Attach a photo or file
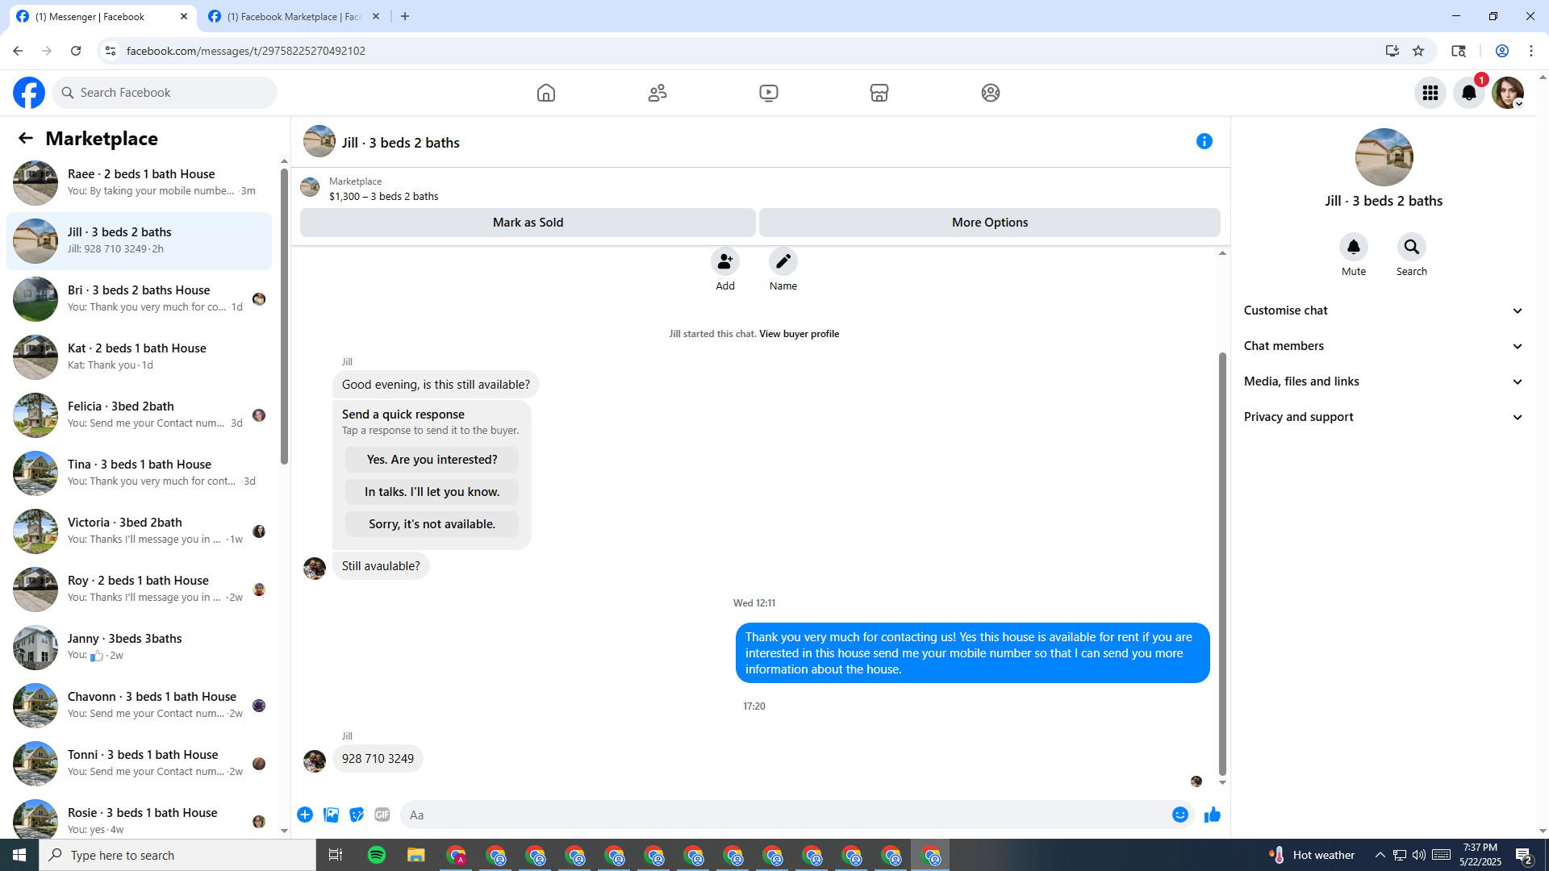1549x871 pixels. [x=331, y=815]
